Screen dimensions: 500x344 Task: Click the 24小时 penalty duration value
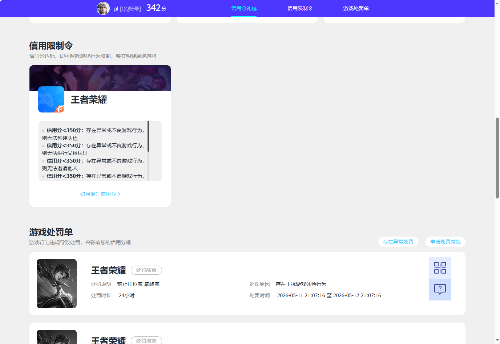127,295
